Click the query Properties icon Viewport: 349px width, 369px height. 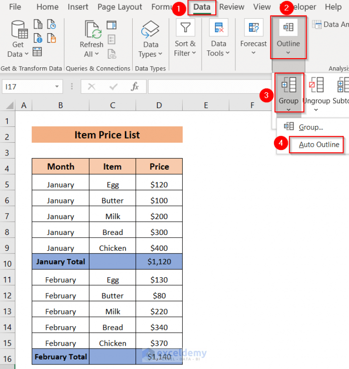tap(111, 40)
